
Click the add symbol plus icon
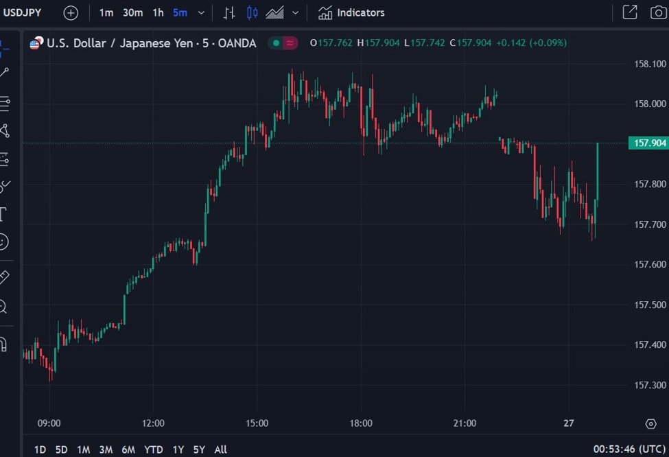71,12
